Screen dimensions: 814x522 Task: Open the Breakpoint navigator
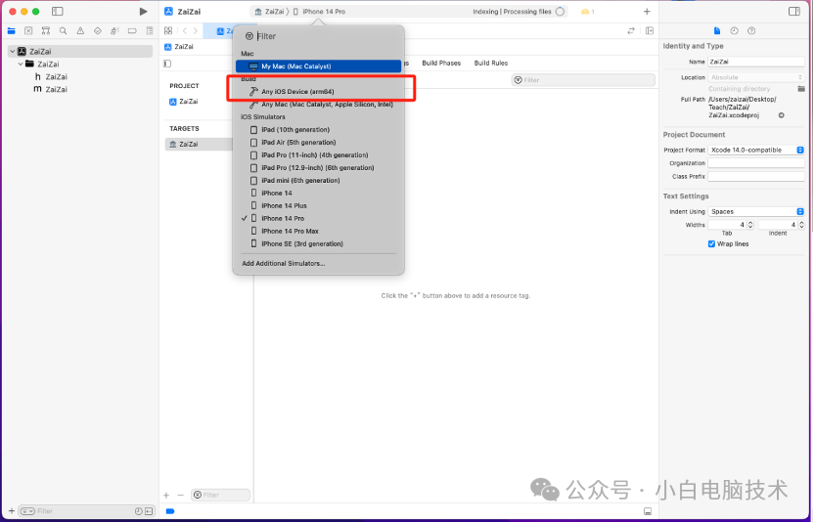tap(132, 31)
